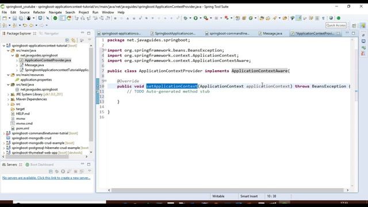Click the Smart Insert status bar entry

(249, 196)
